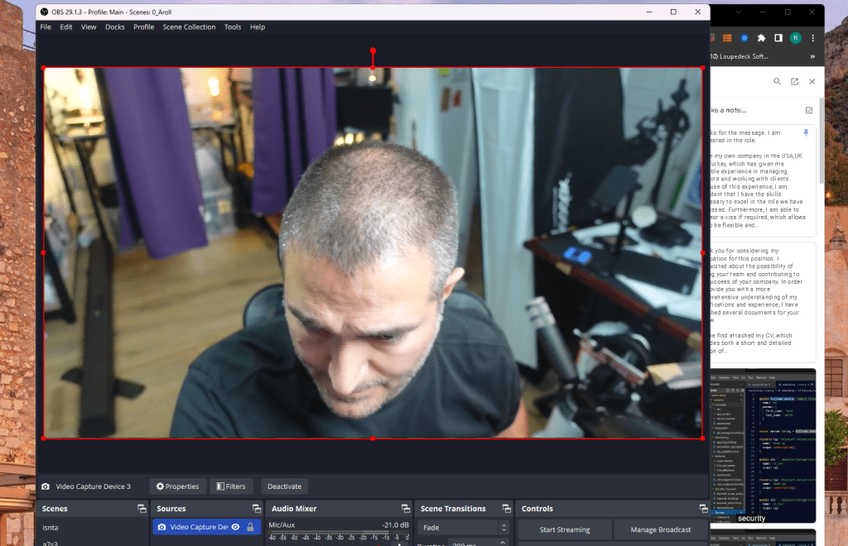
Task: Open the note thanking for considering position
Action: (763, 303)
